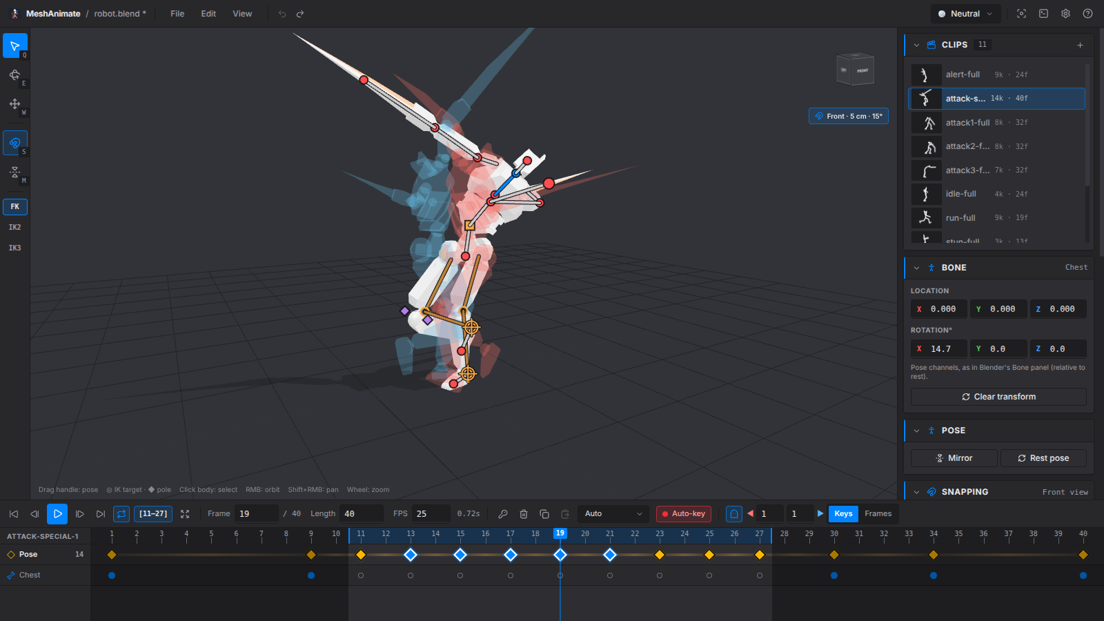Open the help question mark icon
1104x621 pixels.
[x=1087, y=14]
